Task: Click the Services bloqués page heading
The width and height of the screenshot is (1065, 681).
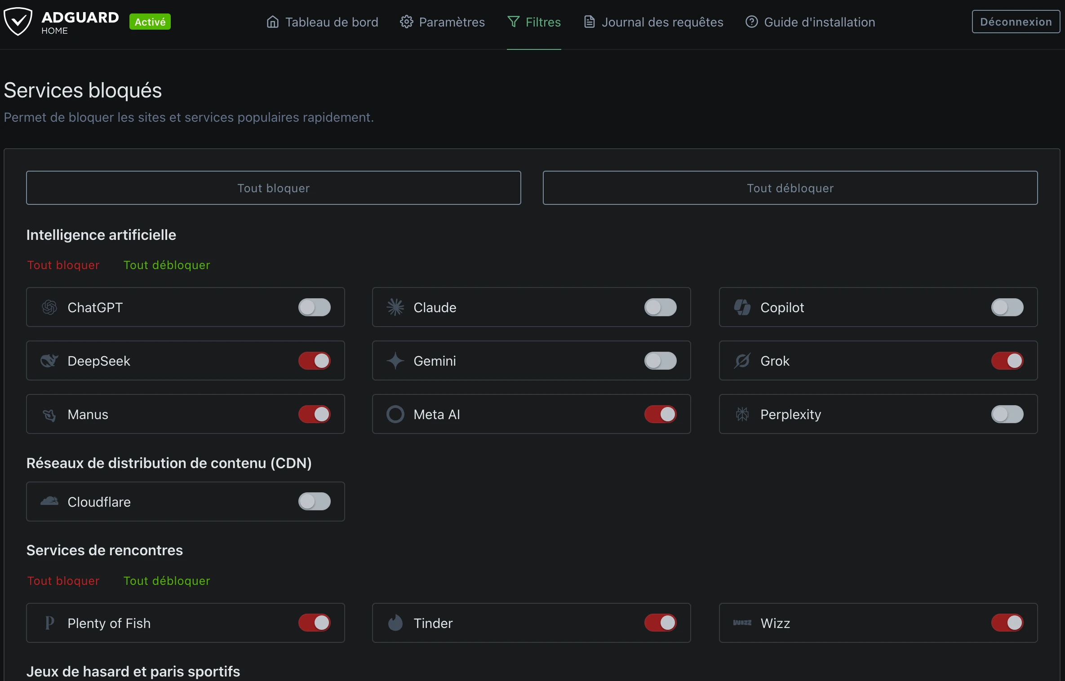Action: (x=83, y=90)
